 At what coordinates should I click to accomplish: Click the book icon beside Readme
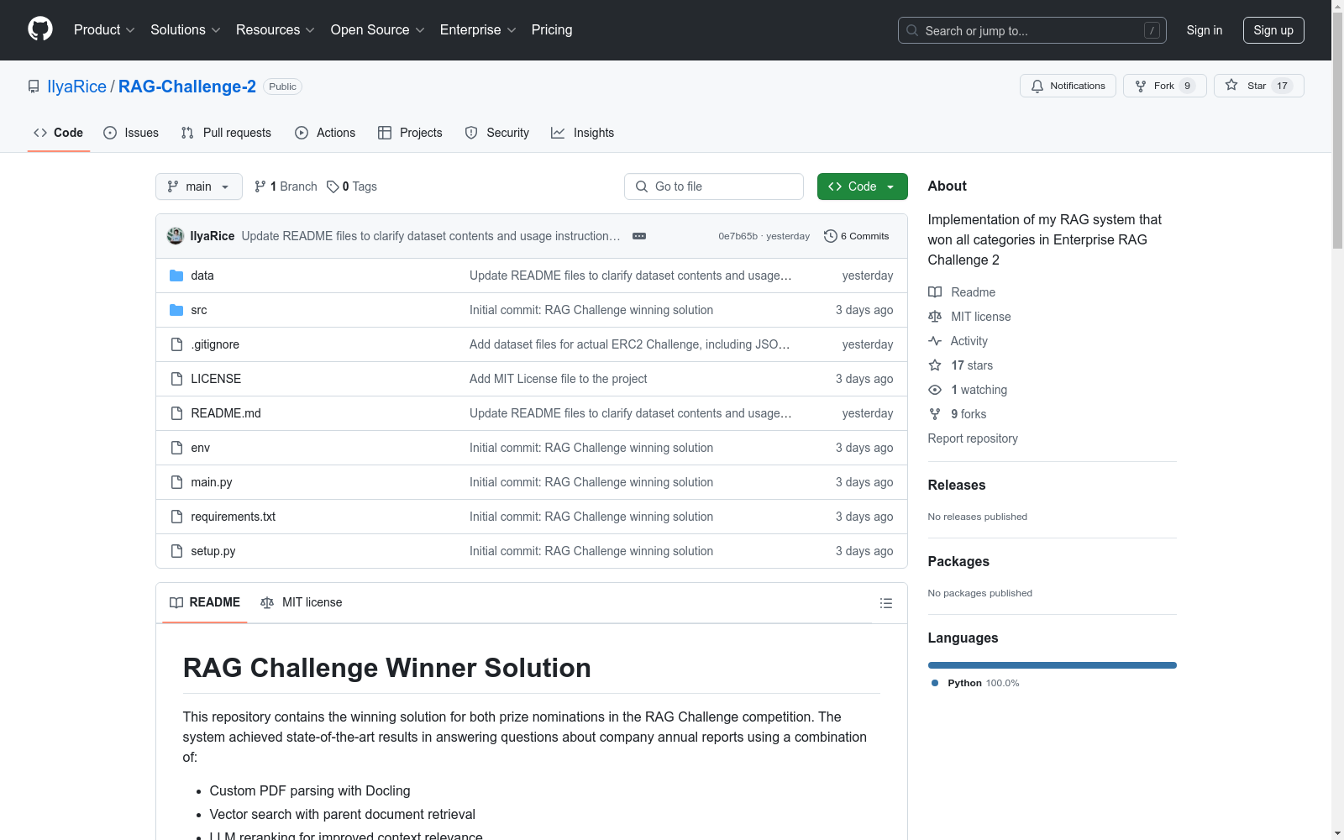[x=935, y=292]
